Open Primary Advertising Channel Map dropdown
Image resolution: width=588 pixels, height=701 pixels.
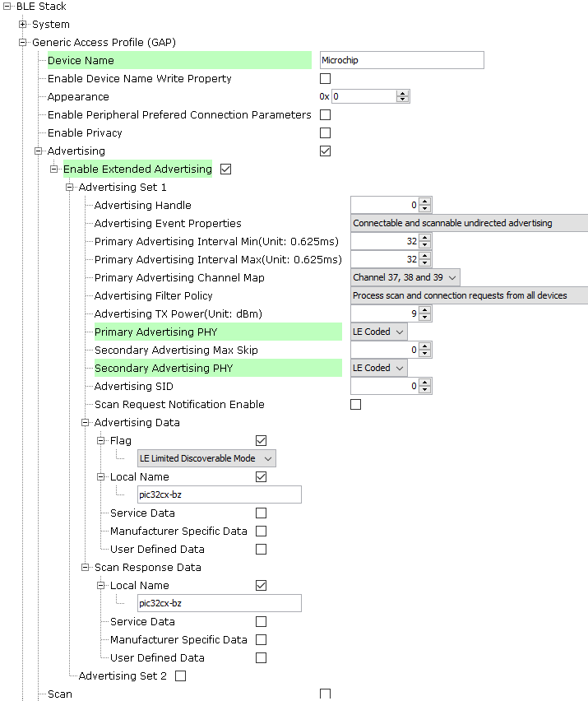pyautogui.click(x=405, y=277)
